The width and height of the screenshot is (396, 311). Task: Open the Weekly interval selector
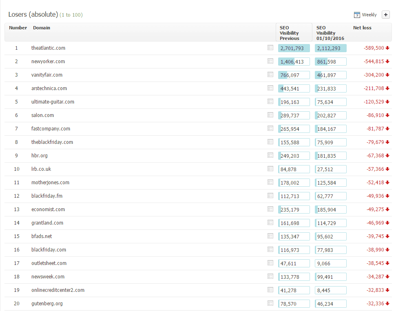369,15
